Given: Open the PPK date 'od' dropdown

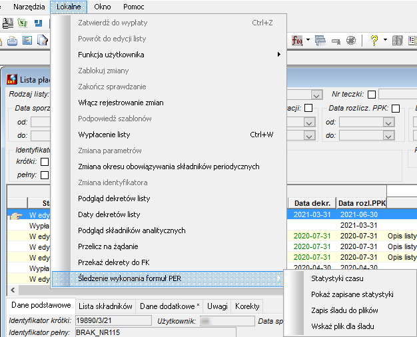Looking at the screenshot, I should pyautogui.click(x=388, y=123).
